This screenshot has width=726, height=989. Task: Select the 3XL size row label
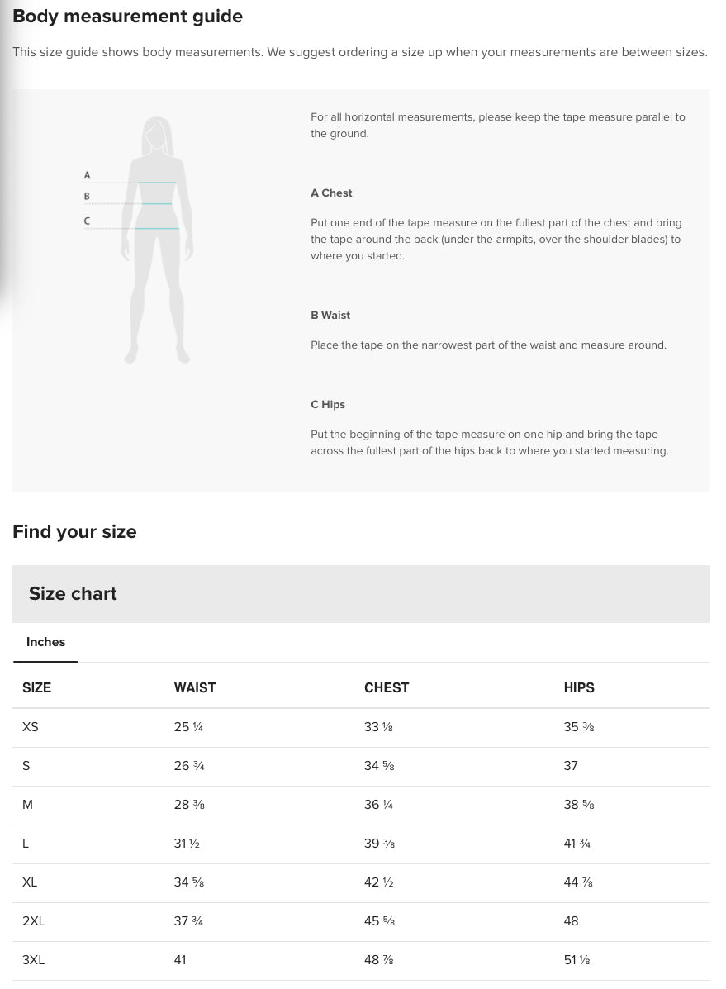pyautogui.click(x=34, y=960)
